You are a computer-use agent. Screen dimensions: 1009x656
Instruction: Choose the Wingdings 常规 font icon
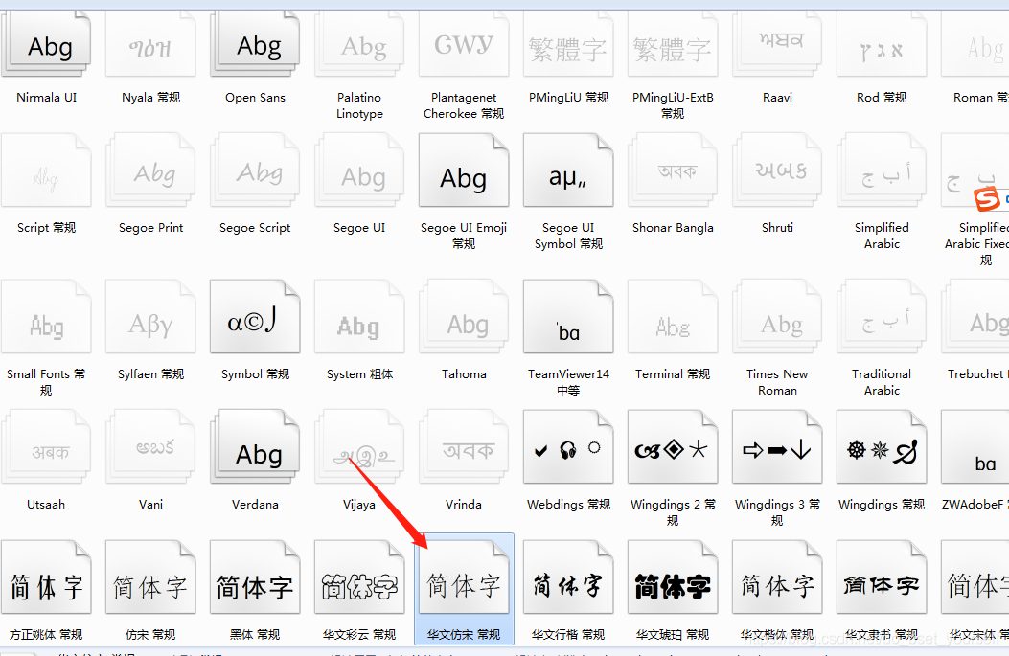[882, 447]
